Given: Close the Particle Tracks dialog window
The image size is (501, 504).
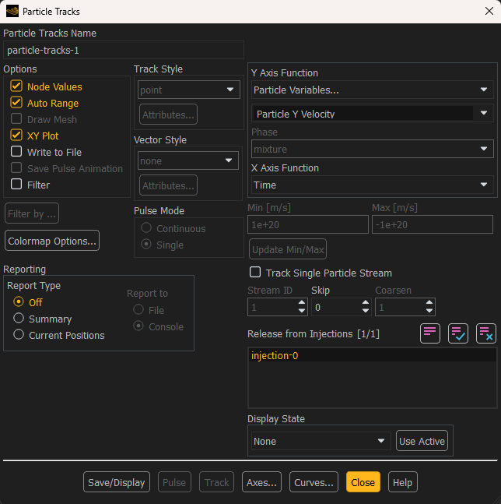Looking at the screenshot, I should [x=489, y=11].
